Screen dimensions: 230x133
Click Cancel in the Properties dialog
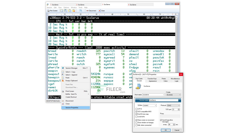point(177,130)
